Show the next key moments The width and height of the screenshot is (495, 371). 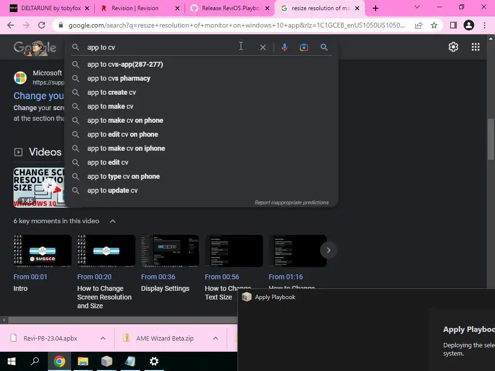(328, 250)
